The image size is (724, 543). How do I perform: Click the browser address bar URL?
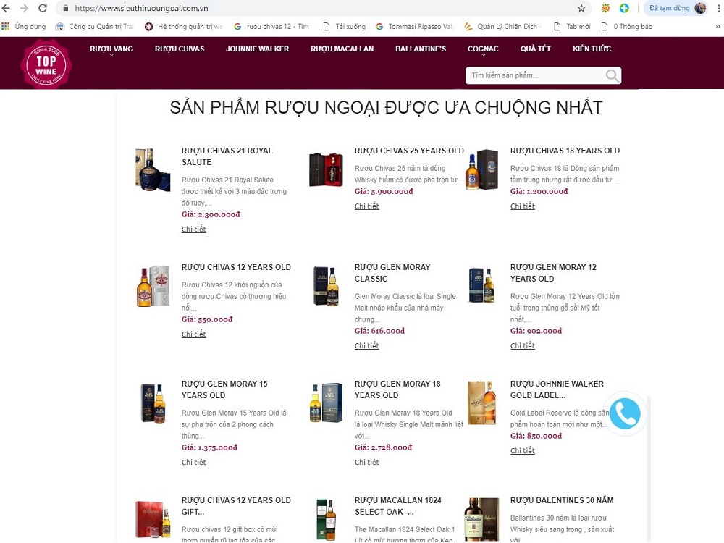141,8
